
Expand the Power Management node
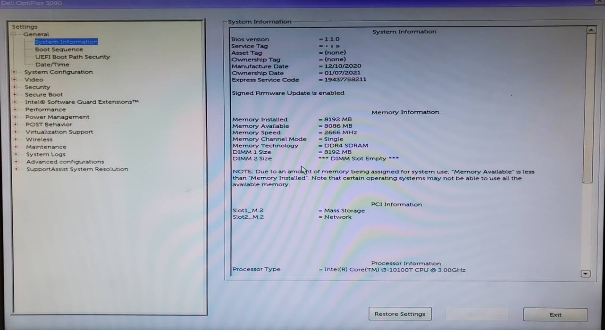tap(15, 117)
